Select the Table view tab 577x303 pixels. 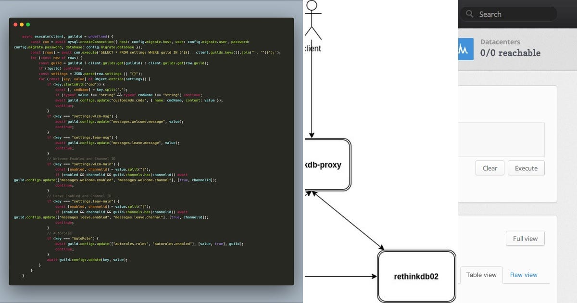pos(481,274)
